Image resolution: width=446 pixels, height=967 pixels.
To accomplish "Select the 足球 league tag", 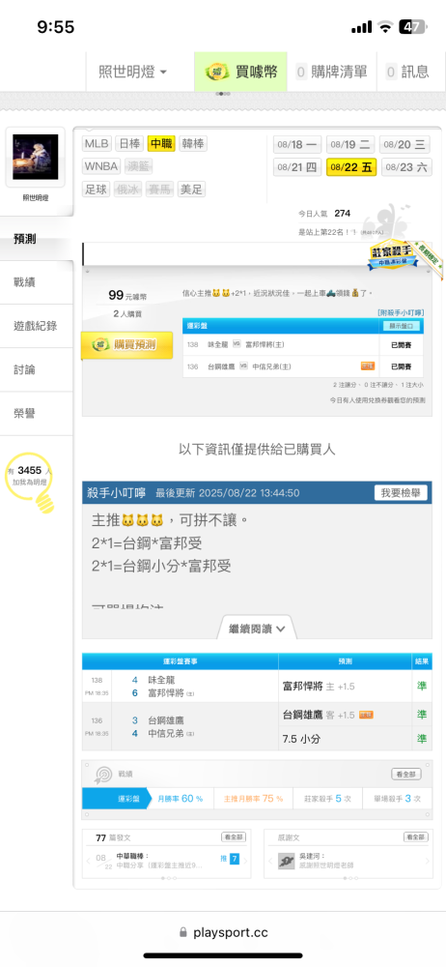I will pos(97,190).
